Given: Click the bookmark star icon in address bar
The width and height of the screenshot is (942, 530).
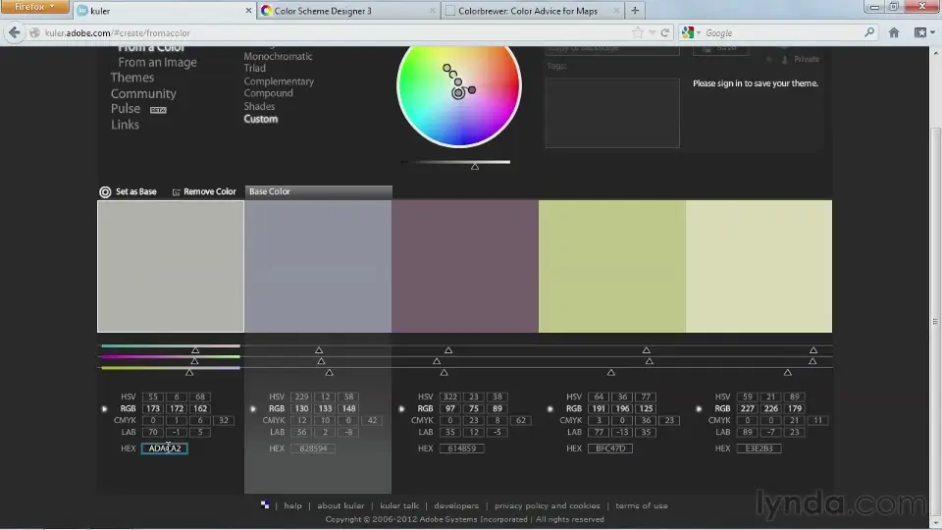Looking at the screenshot, I should 638,33.
